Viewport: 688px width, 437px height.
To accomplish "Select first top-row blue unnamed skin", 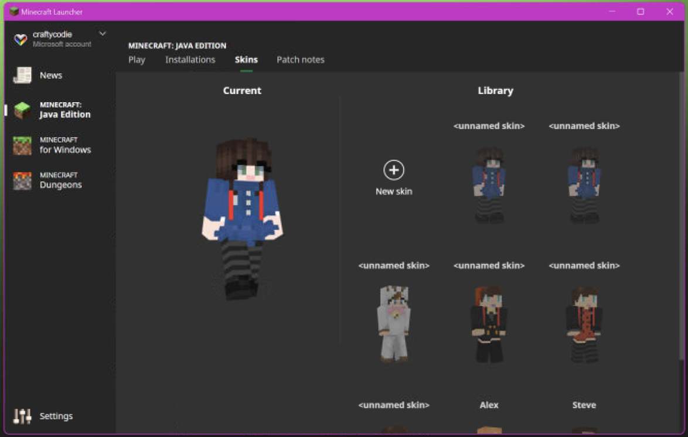I will click(x=489, y=185).
